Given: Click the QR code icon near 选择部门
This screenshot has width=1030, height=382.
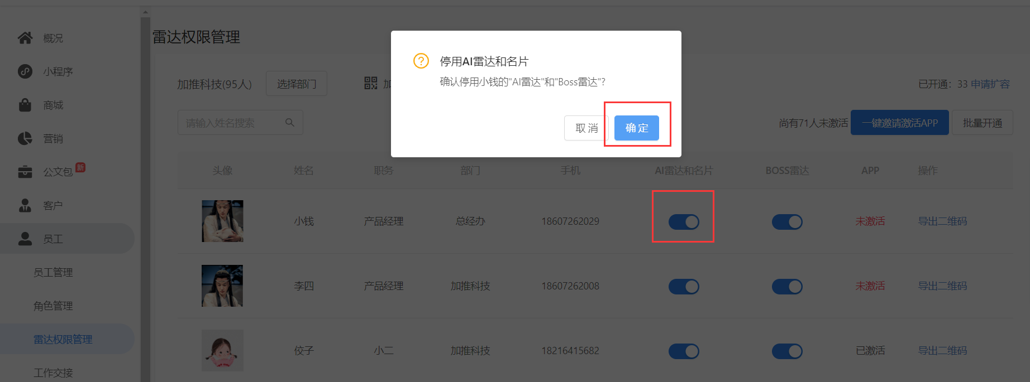Looking at the screenshot, I should tap(371, 83).
